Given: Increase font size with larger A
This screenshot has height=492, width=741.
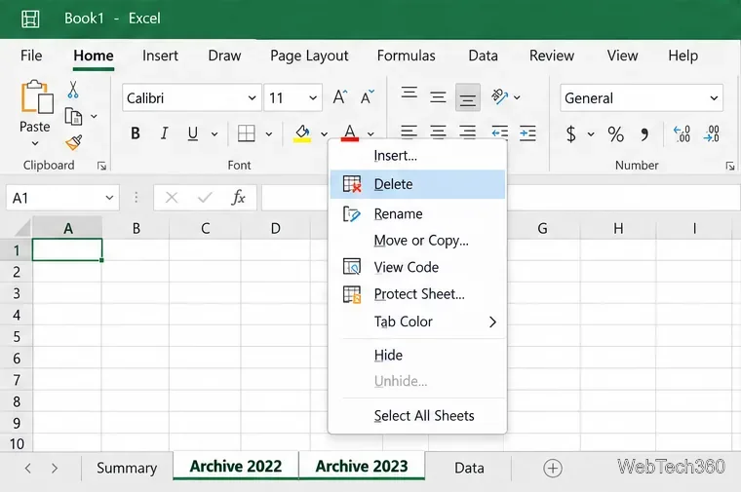Looking at the screenshot, I should pyautogui.click(x=340, y=97).
